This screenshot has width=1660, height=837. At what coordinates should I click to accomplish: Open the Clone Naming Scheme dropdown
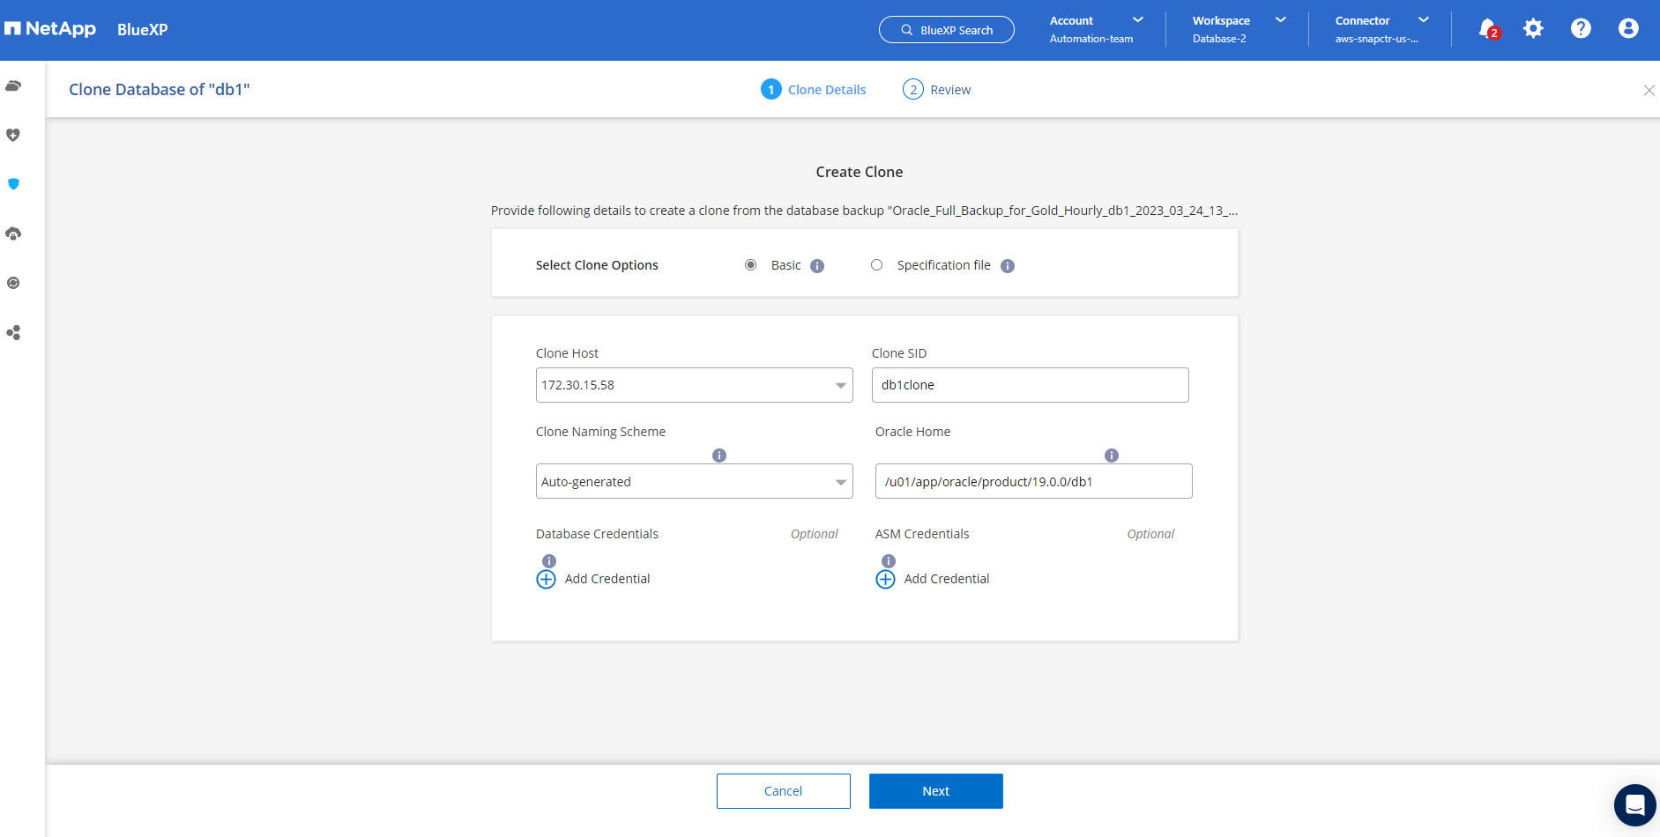[x=694, y=482]
